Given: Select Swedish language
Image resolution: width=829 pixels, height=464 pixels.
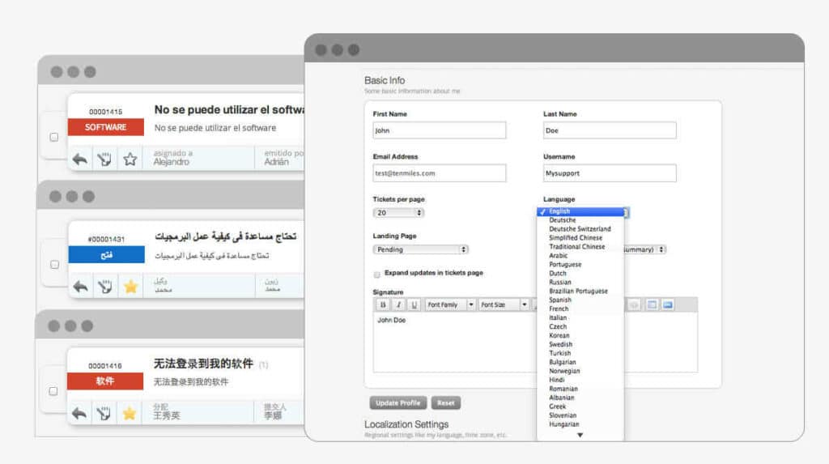Looking at the screenshot, I should pos(580,344).
